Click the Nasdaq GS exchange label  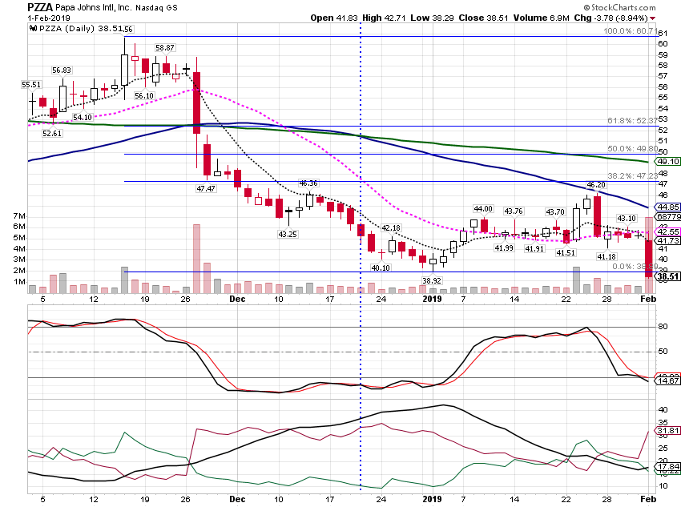(156, 8)
